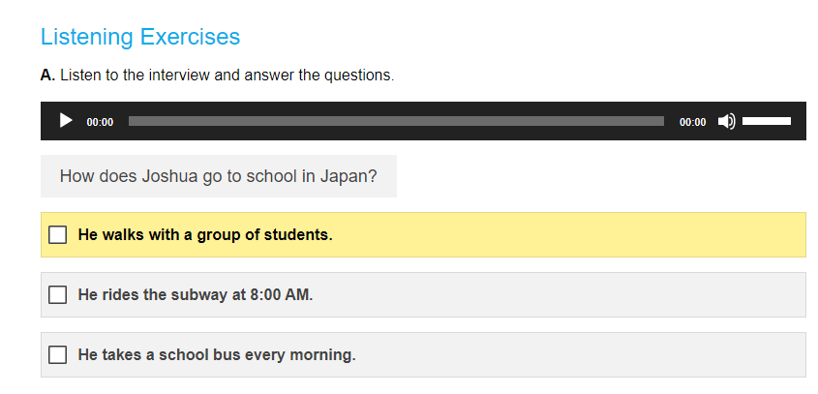818x394 pixels.
Task: Click the audio volume slider
Action: pos(767,121)
